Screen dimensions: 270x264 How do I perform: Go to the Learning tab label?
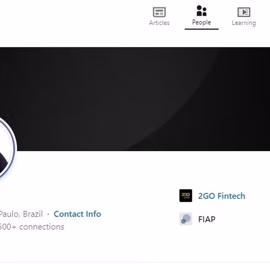point(244,23)
